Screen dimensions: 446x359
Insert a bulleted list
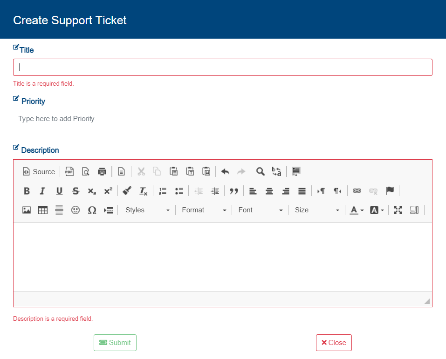(x=179, y=191)
